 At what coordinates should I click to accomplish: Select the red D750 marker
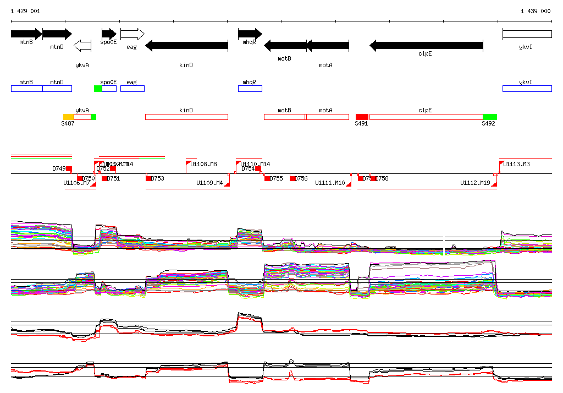80,178
